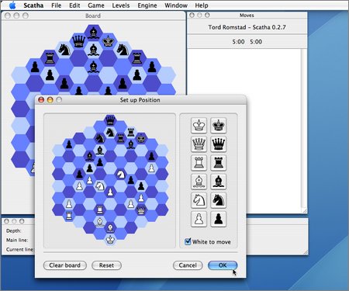Click the white king on setup board bottom
The image size is (349, 291).
click(x=110, y=240)
